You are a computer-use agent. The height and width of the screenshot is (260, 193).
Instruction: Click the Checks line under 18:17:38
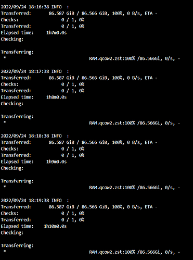pyautogui.click(x=43, y=84)
